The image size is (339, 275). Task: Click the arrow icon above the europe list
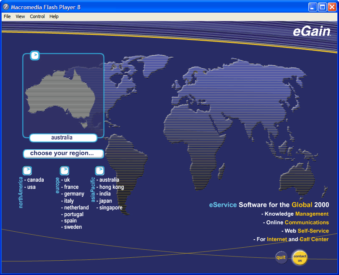coord(64,170)
